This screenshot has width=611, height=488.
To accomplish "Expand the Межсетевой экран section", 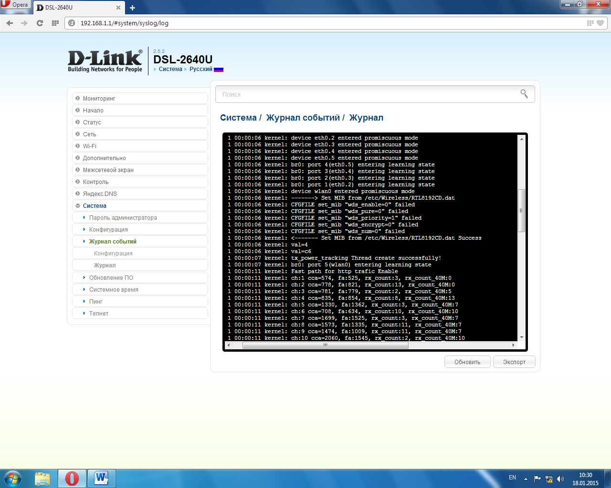I will (x=108, y=170).
